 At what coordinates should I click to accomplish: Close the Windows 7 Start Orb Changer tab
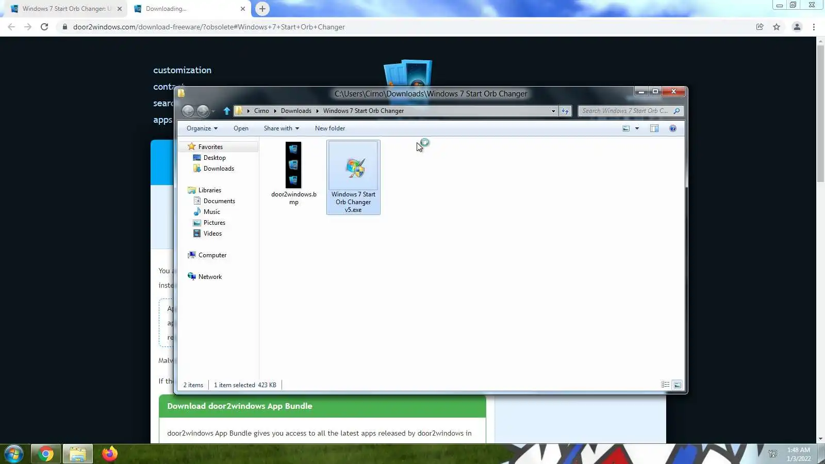[120, 9]
